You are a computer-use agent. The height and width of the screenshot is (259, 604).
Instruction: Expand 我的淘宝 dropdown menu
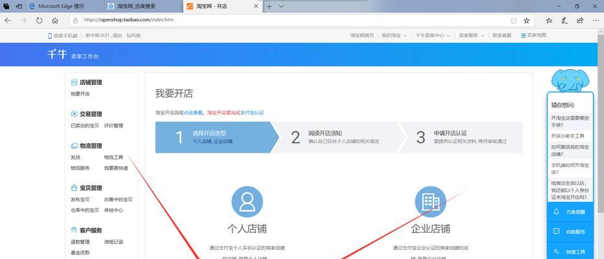click(394, 36)
